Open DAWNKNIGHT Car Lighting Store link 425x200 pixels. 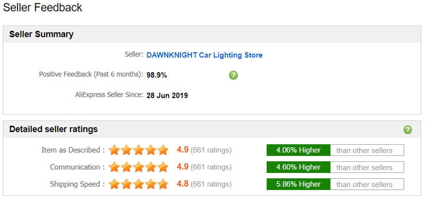tap(205, 55)
